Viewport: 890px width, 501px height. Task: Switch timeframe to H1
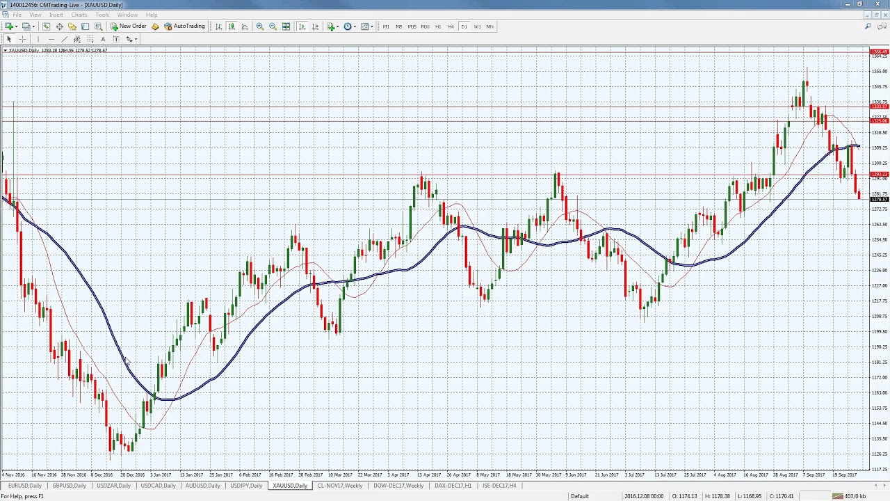point(438,26)
